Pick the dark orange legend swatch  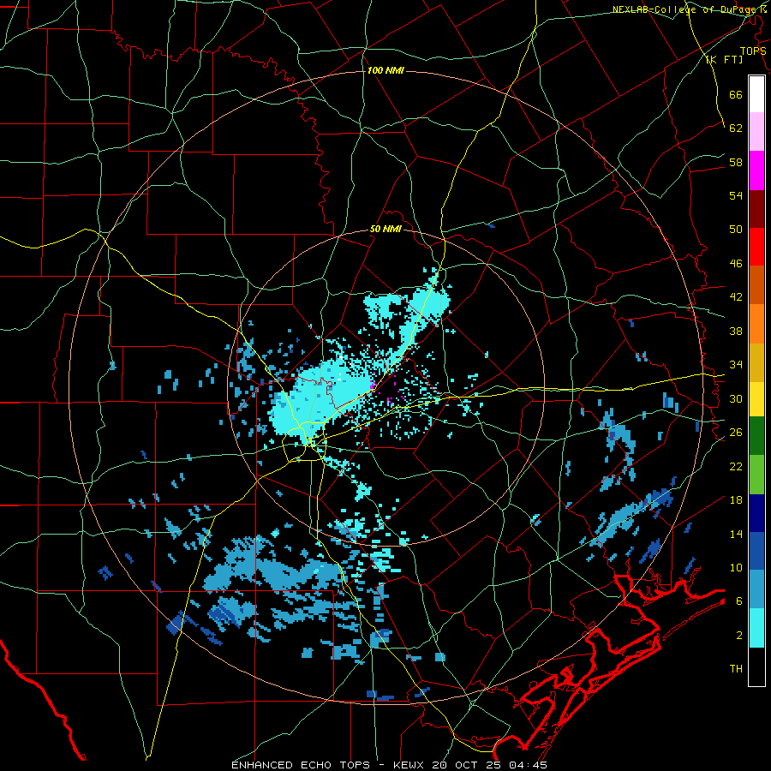coord(756,284)
